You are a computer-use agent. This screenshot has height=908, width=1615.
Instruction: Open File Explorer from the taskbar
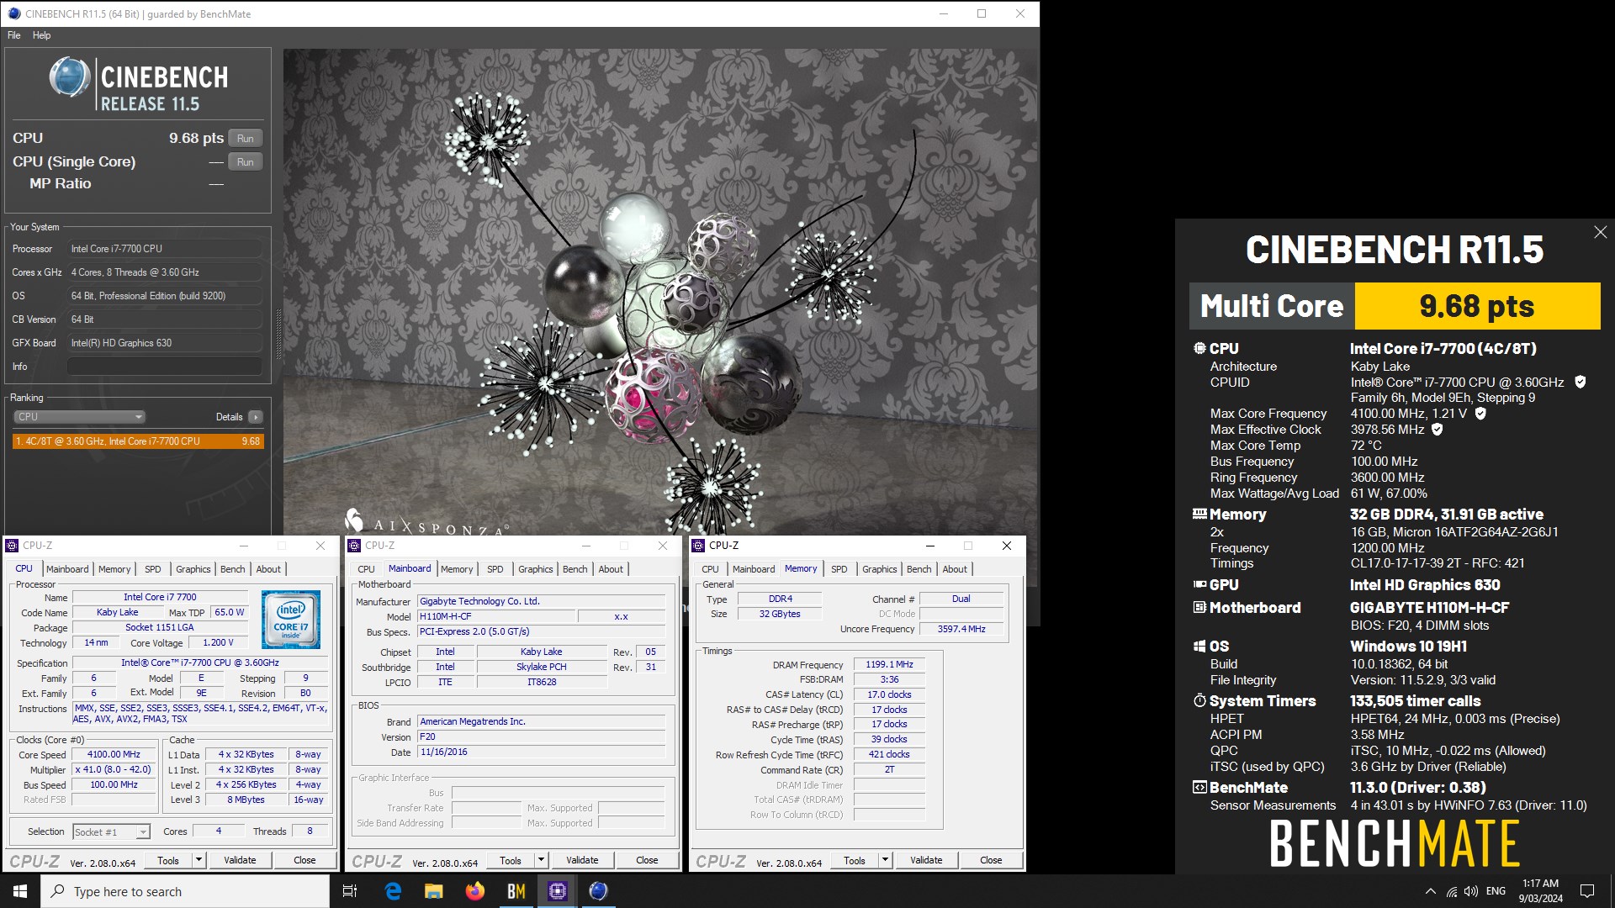tap(433, 891)
